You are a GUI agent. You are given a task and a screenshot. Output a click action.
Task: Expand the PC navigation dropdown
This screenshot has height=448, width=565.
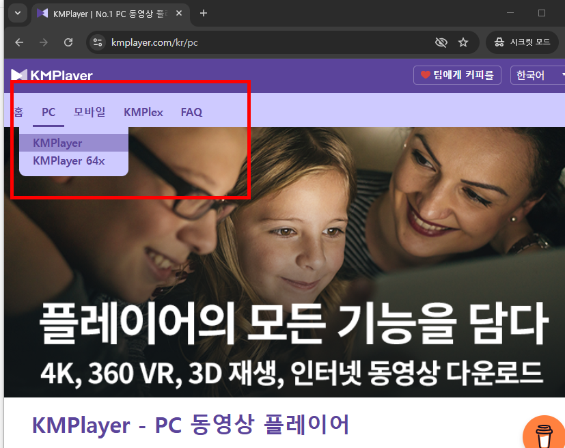pyautogui.click(x=48, y=111)
